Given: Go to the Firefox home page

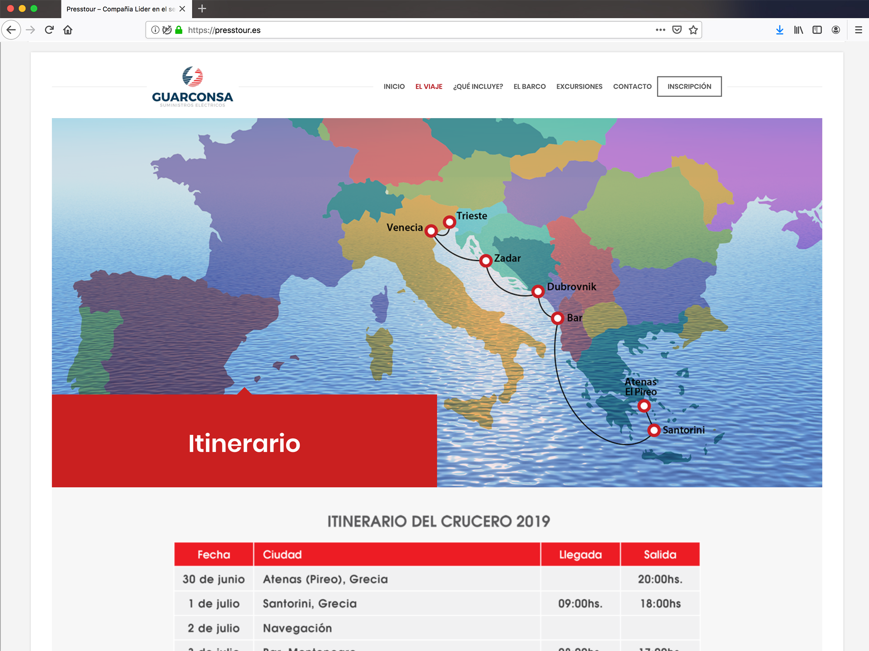Looking at the screenshot, I should coord(68,30).
